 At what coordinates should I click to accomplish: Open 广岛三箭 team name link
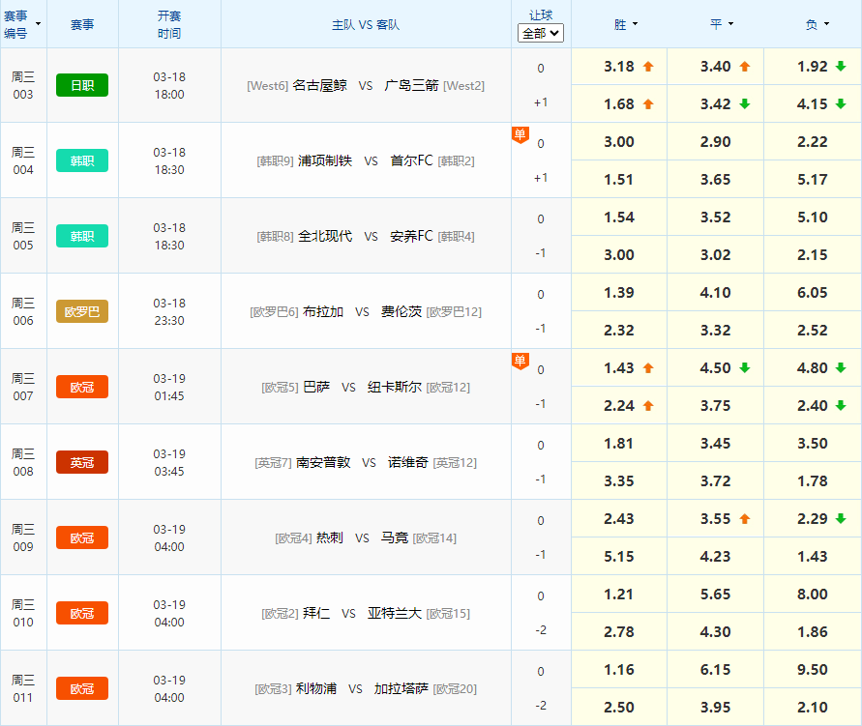point(411,86)
